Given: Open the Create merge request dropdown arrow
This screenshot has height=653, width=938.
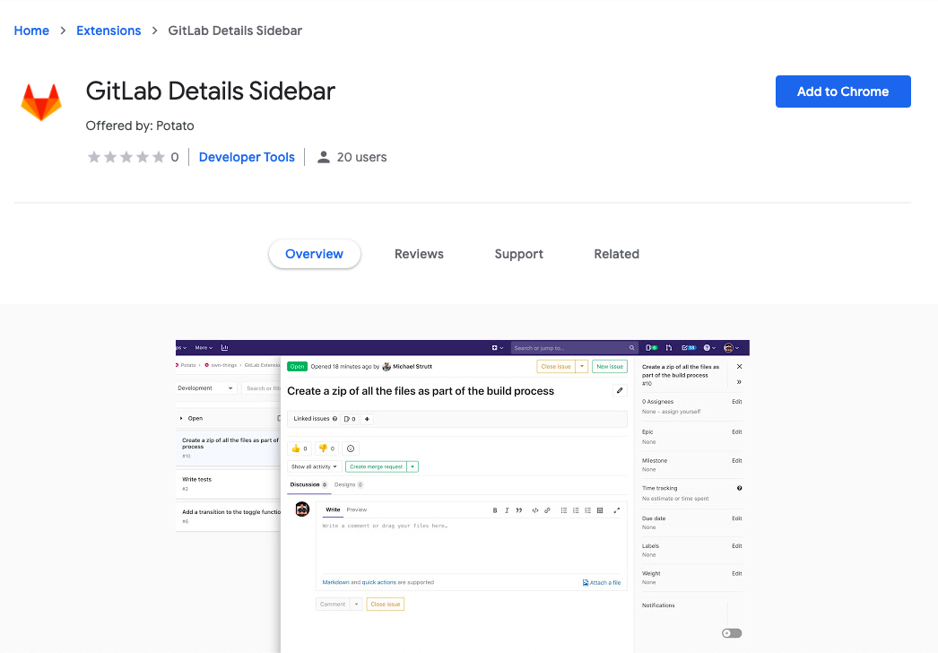Looking at the screenshot, I should pos(412,466).
